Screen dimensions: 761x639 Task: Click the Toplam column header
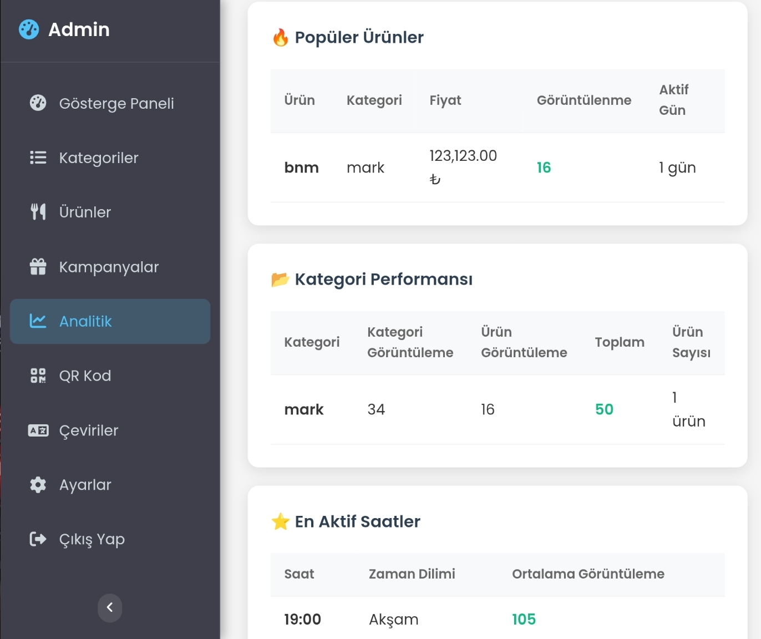(x=620, y=342)
